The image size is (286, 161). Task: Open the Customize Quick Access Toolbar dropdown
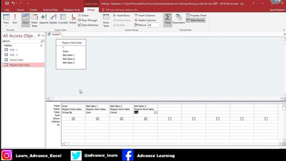point(28,3)
